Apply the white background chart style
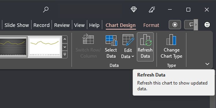216x108 pixels. (45, 47)
